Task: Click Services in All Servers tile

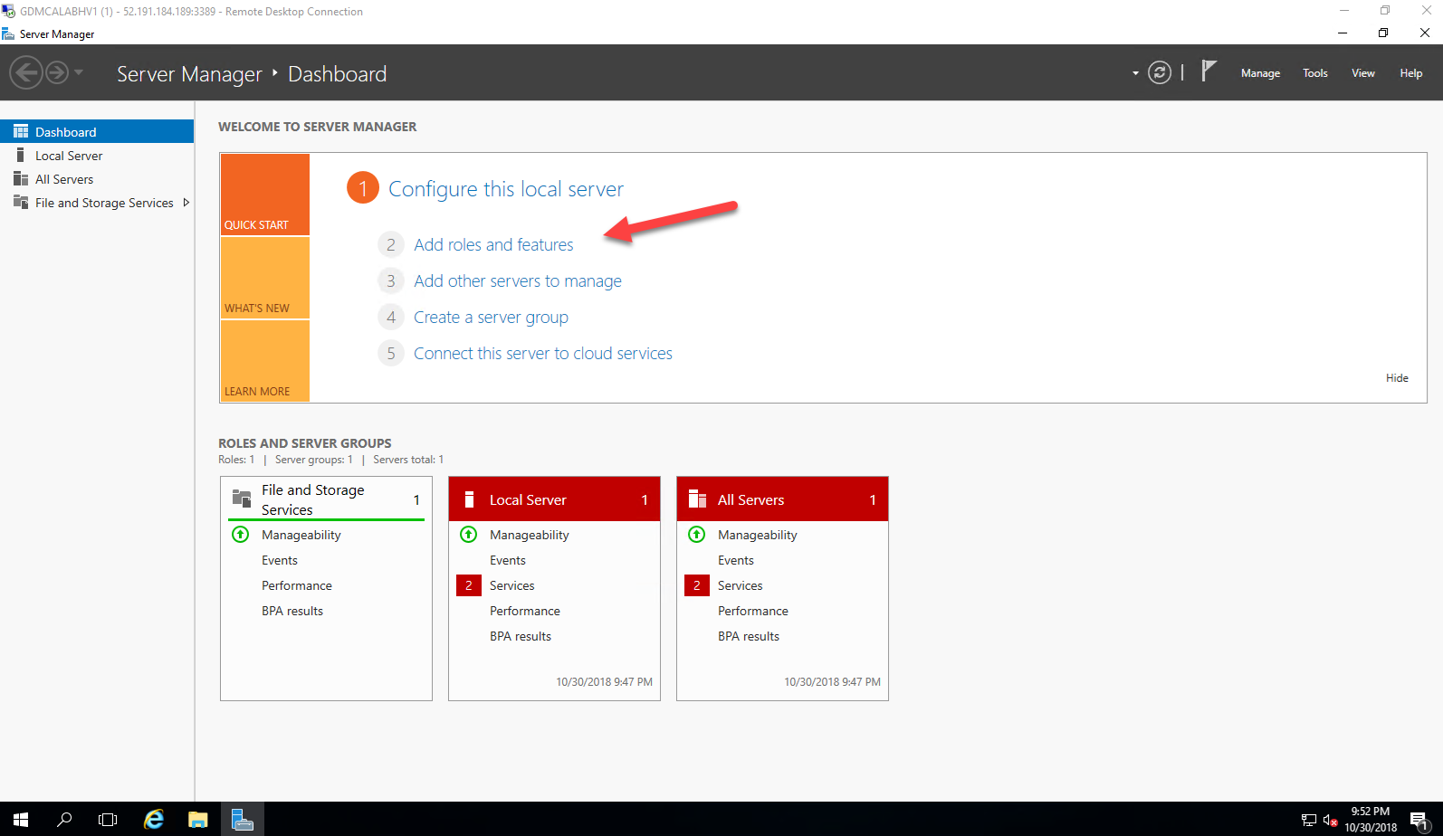Action: coord(741,585)
